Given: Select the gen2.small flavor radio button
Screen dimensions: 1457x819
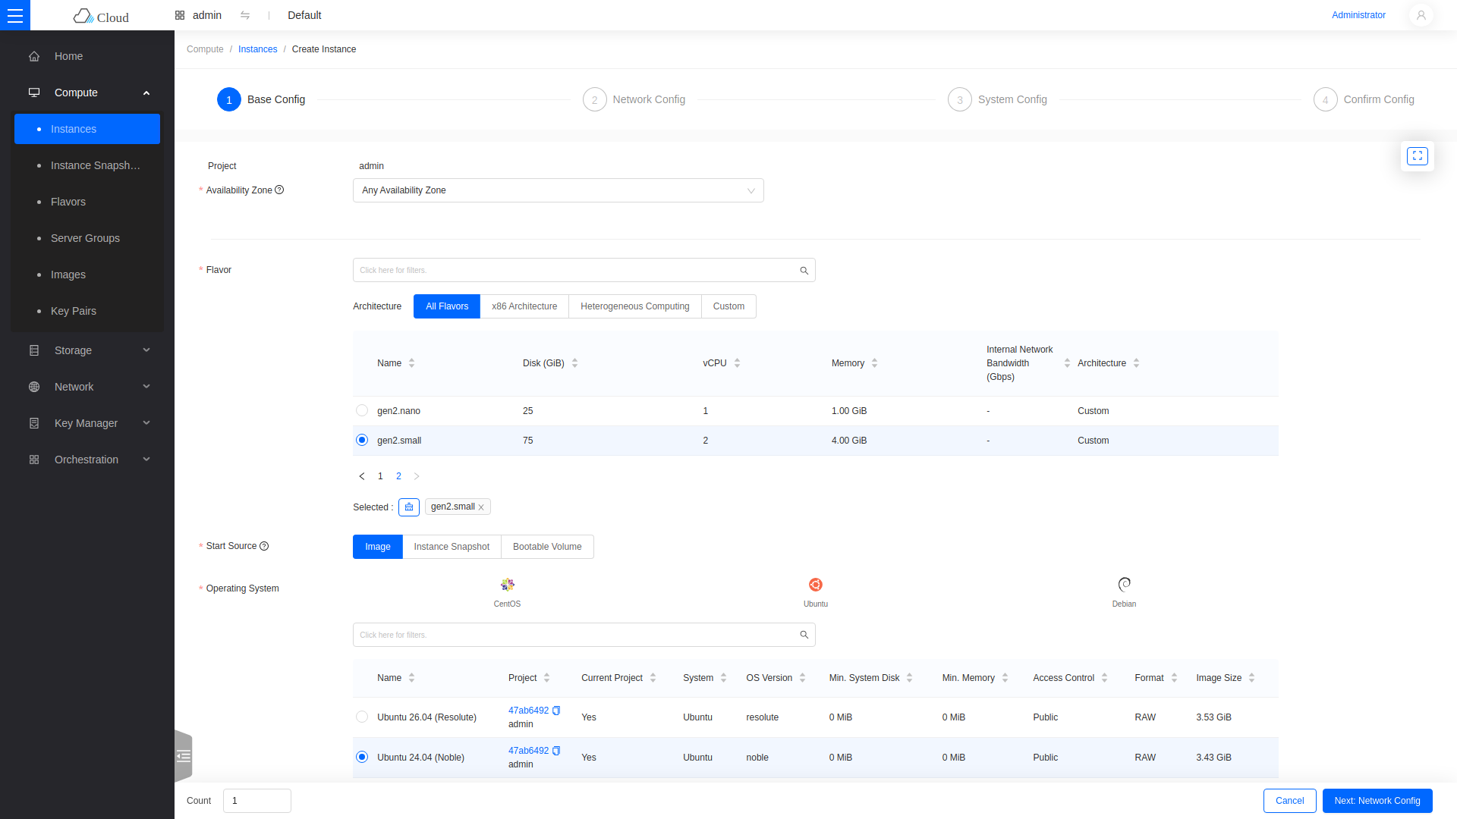Looking at the screenshot, I should 362,440.
